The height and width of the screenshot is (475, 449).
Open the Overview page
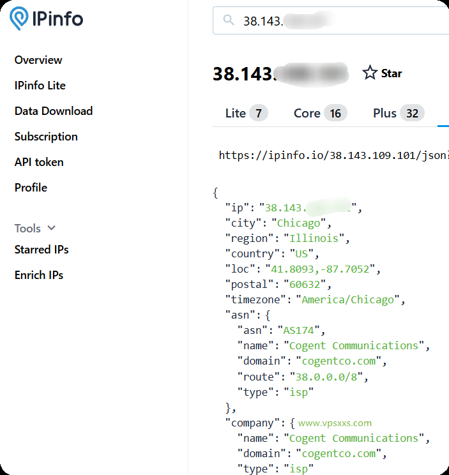(38, 60)
